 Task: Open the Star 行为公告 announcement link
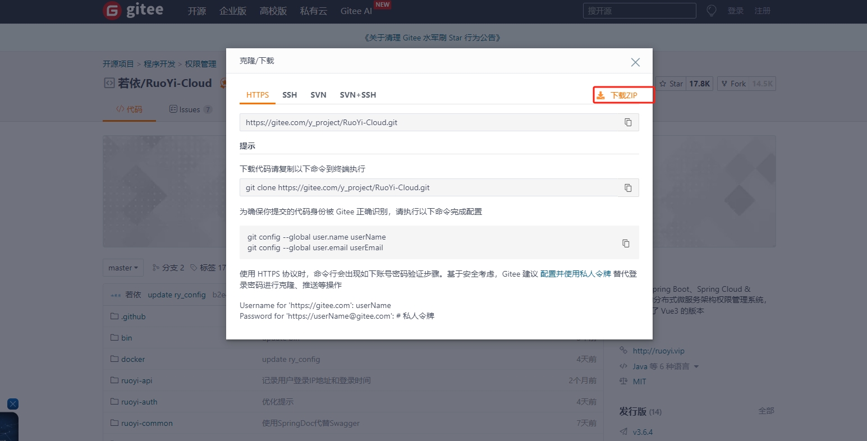[x=432, y=38]
